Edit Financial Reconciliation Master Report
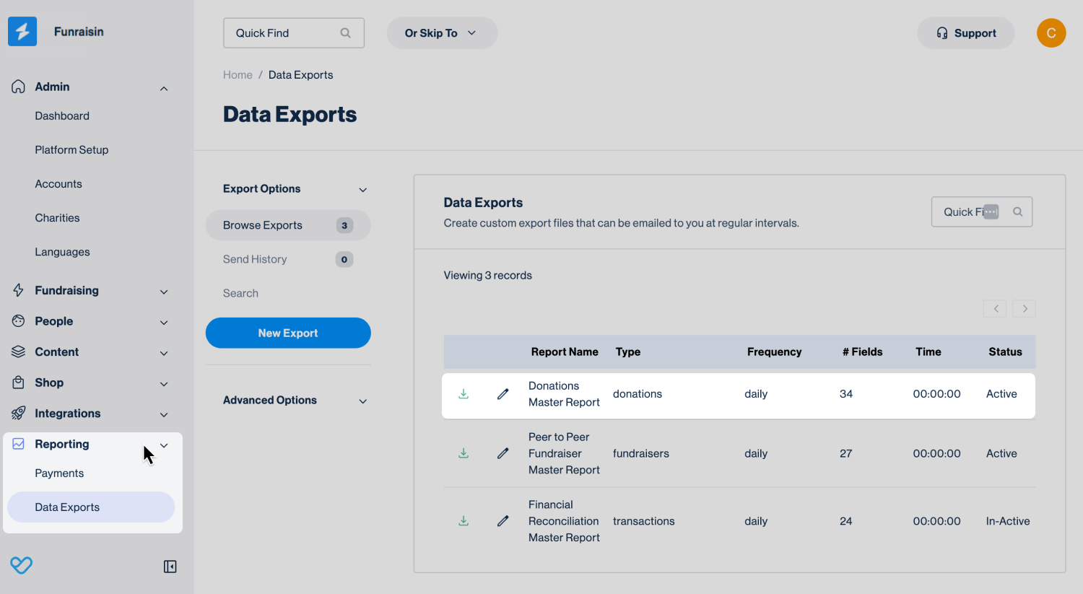 point(503,521)
